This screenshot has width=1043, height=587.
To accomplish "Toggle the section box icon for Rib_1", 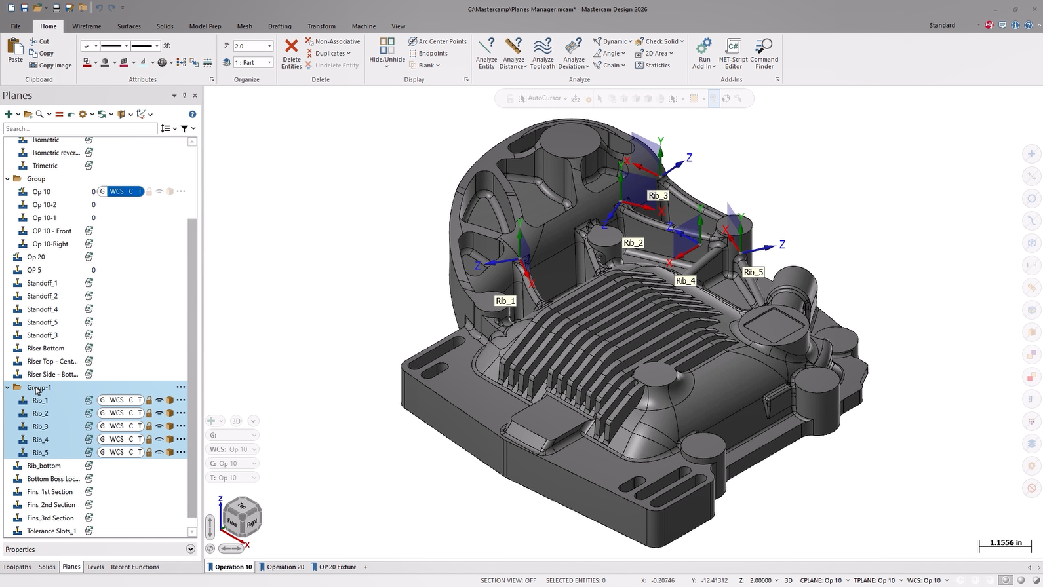I will [170, 400].
